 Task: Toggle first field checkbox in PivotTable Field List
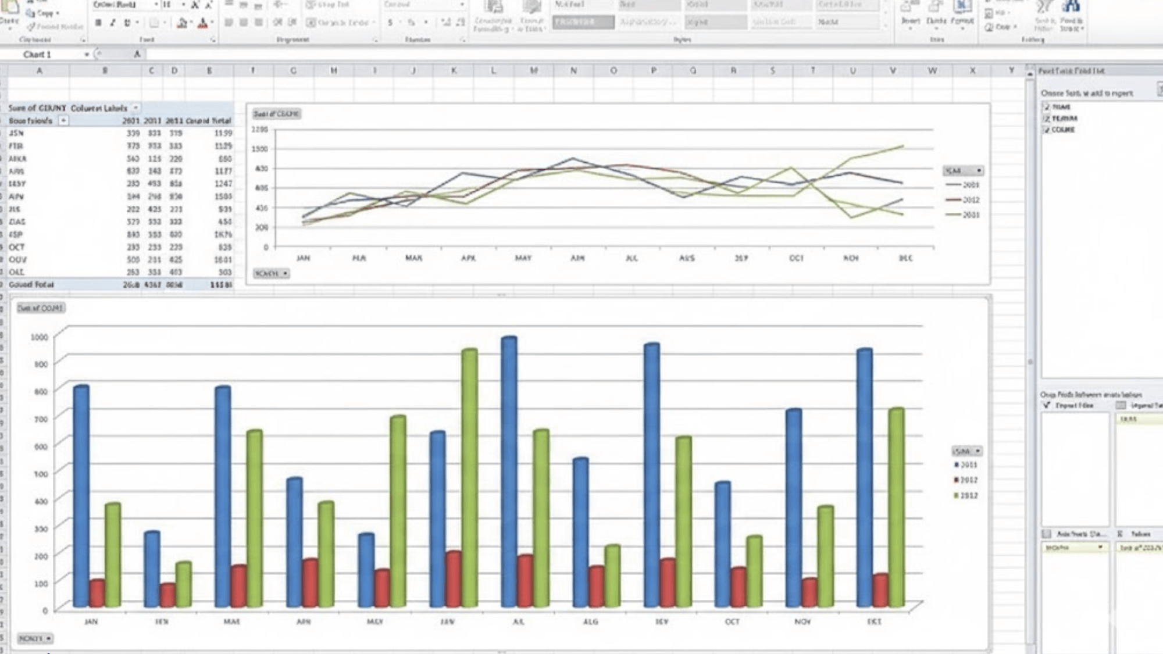[1047, 107]
